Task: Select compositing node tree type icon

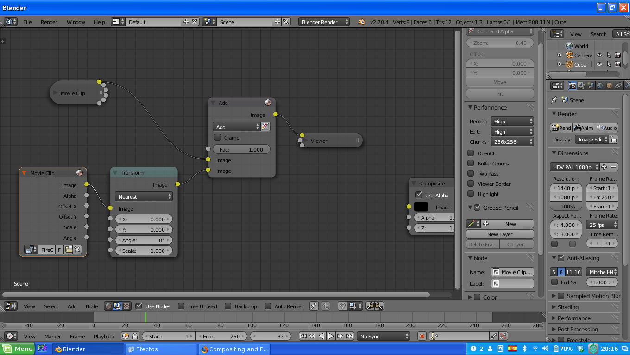Action: click(117, 306)
